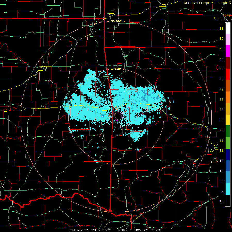
Task: Click the legend value '18'
Action: pyautogui.click(x=221, y=151)
